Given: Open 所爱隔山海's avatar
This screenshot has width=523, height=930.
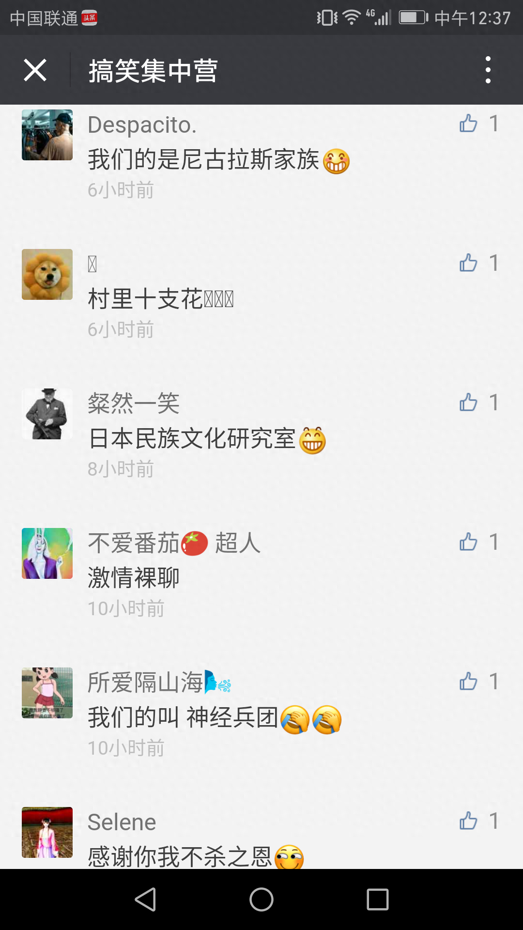Looking at the screenshot, I should click(47, 693).
